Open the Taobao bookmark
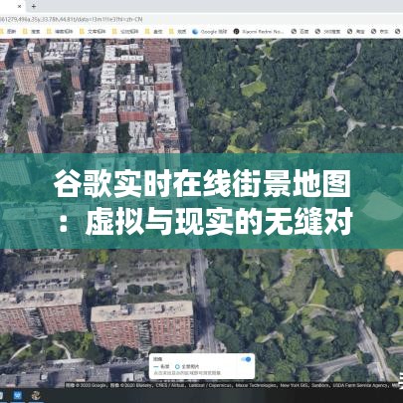Viewport: 403px width, 403px height. click(355, 32)
